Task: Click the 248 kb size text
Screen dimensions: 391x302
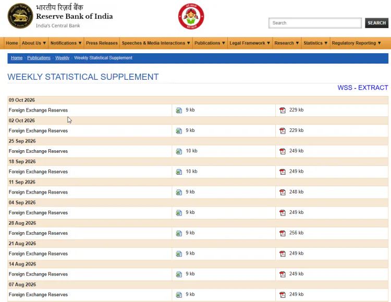Action: (x=296, y=191)
